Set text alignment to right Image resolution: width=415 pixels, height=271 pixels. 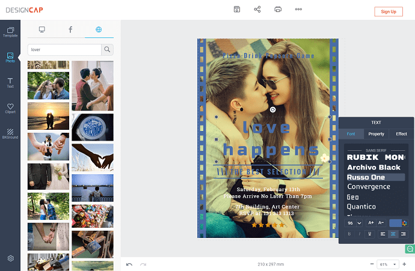(x=403, y=234)
